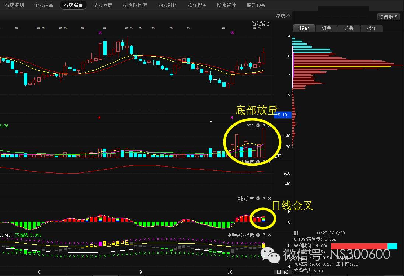
Task: Select the white triangle marker below the chart
Action: (x=211, y=121)
